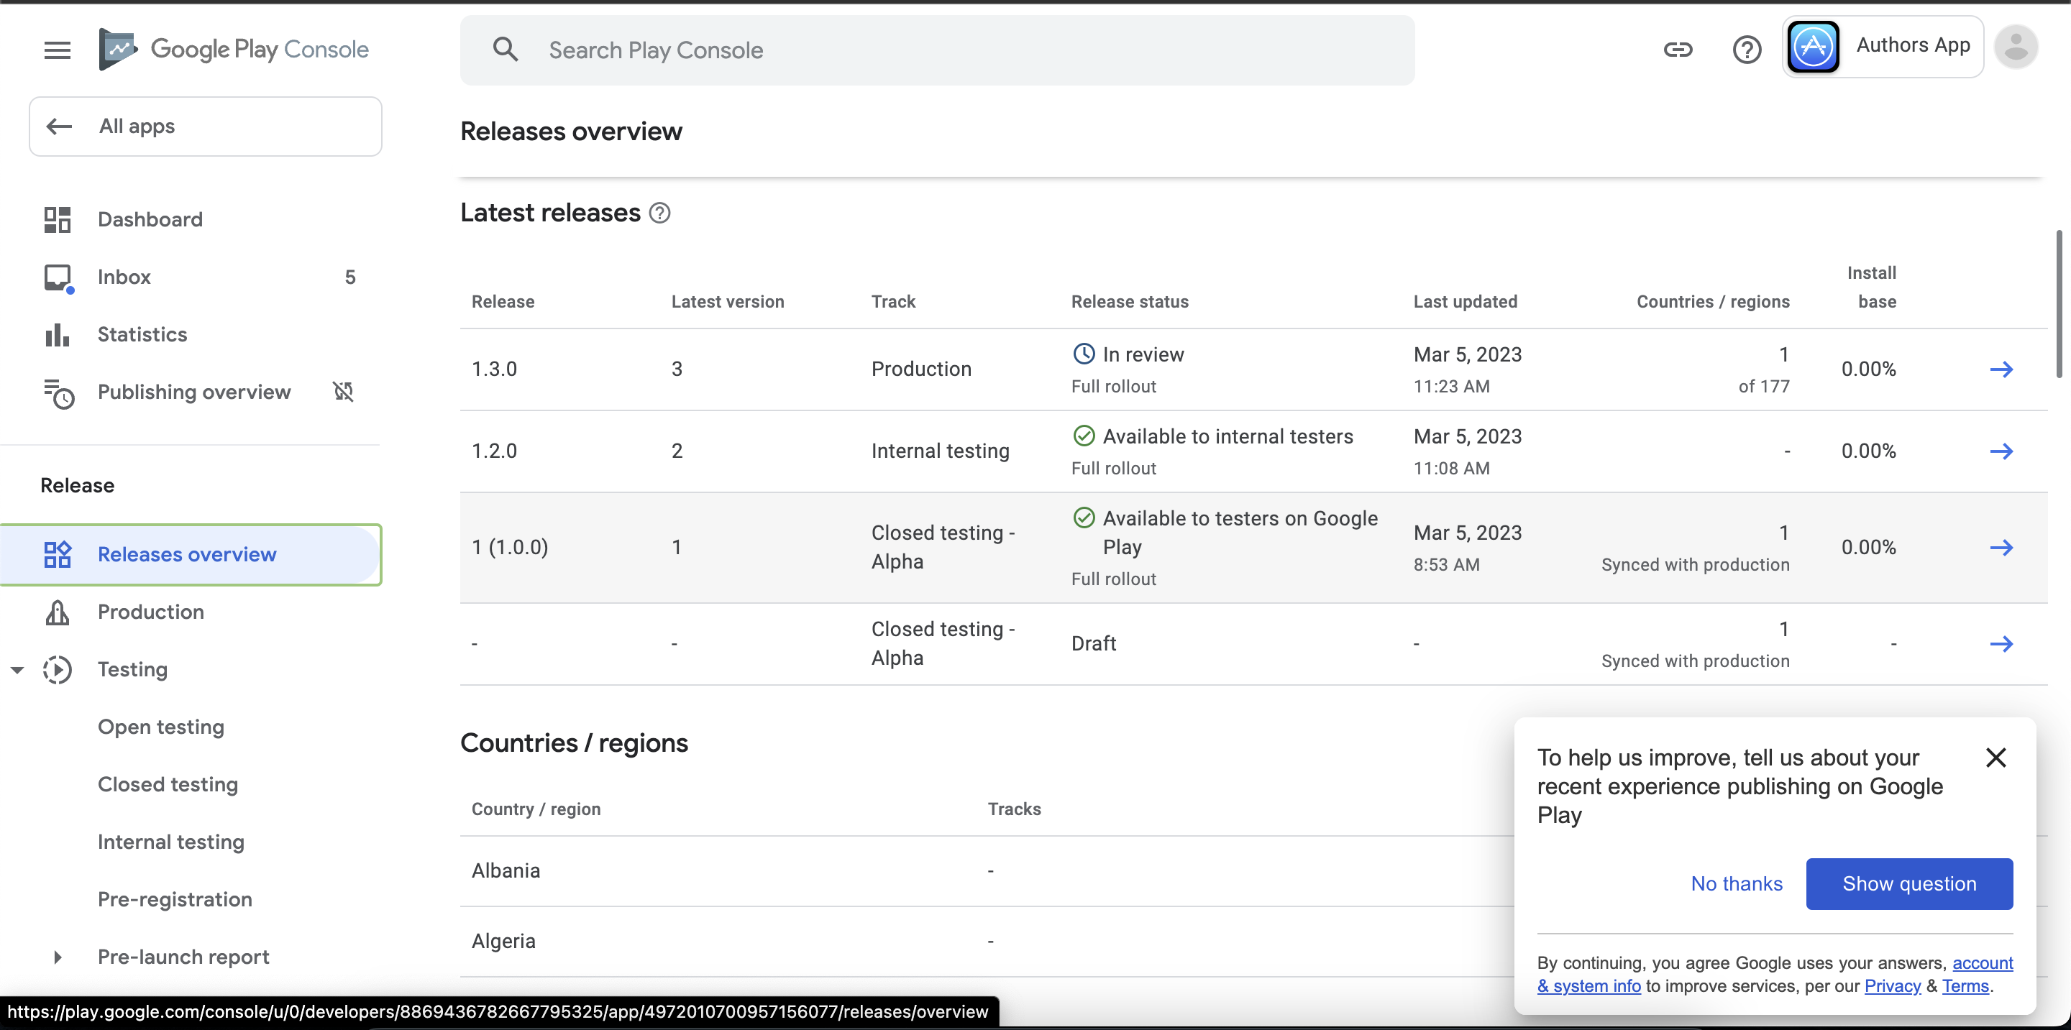The width and height of the screenshot is (2071, 1030).
Task: Click release cell 1.2.0
Action: [493, 451]
